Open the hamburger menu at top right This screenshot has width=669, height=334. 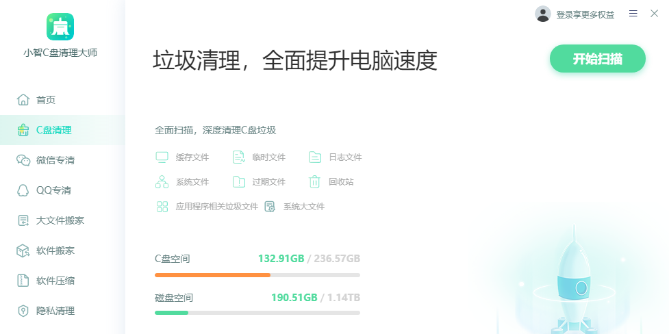click(633, 14)
